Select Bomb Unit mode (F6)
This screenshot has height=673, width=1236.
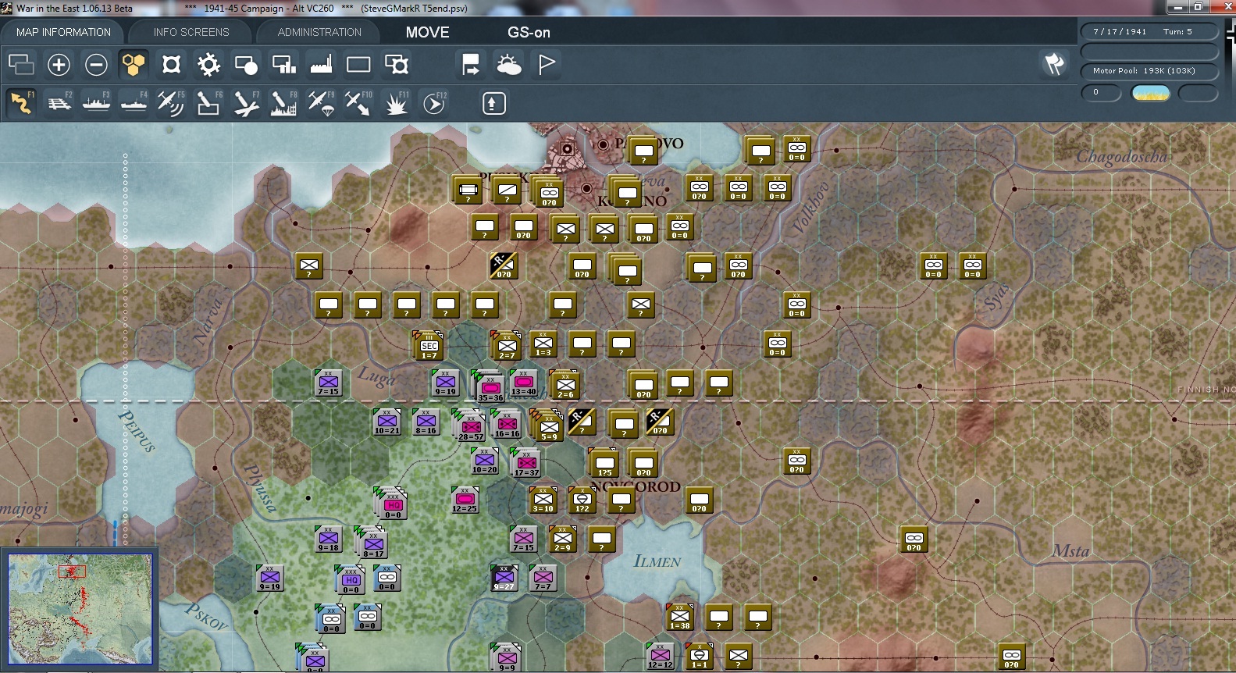tap(208, 103)
